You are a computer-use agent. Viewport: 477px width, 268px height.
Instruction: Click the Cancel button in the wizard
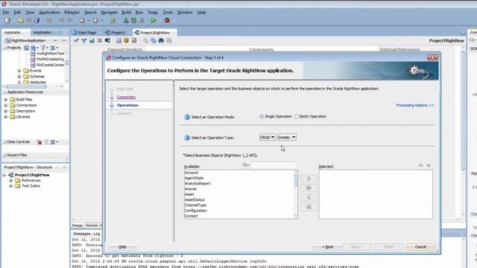tap(420, 247)
